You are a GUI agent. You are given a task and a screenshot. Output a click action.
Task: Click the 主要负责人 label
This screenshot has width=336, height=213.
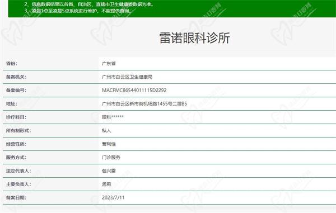pos(18,184)
